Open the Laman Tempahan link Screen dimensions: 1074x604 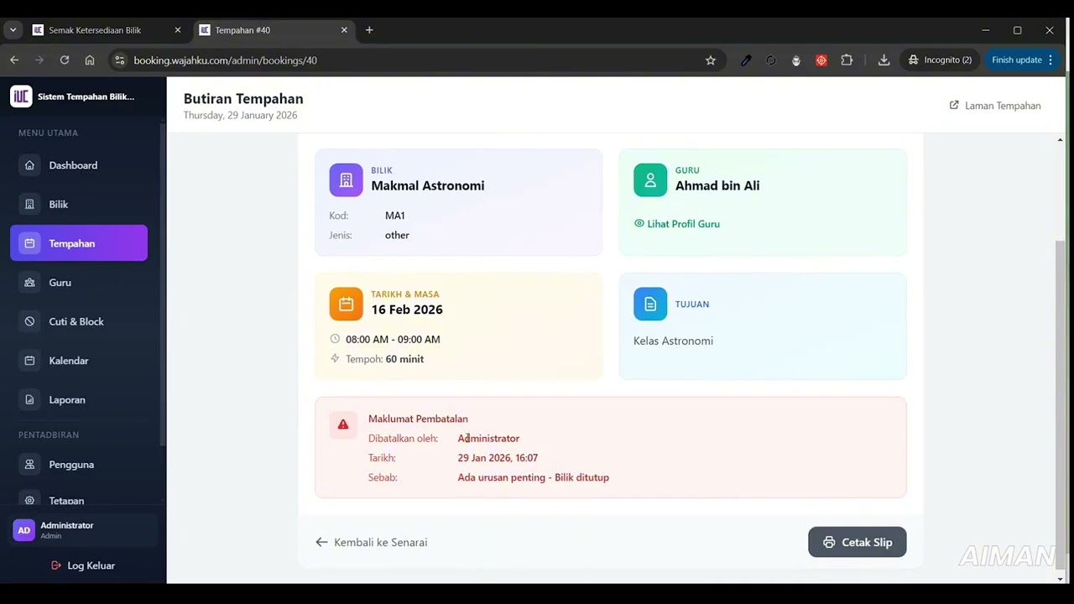tap(995, 106)
